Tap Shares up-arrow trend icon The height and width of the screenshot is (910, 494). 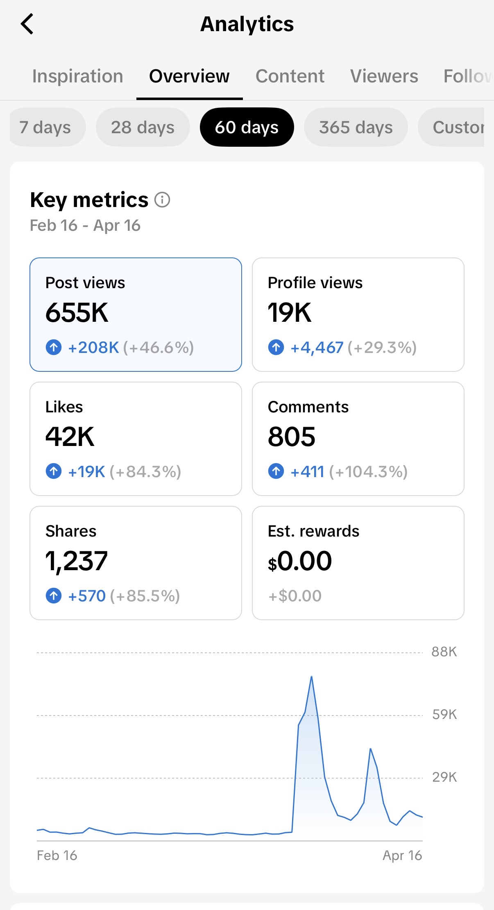pyautogui.click(x=54, y=596)
